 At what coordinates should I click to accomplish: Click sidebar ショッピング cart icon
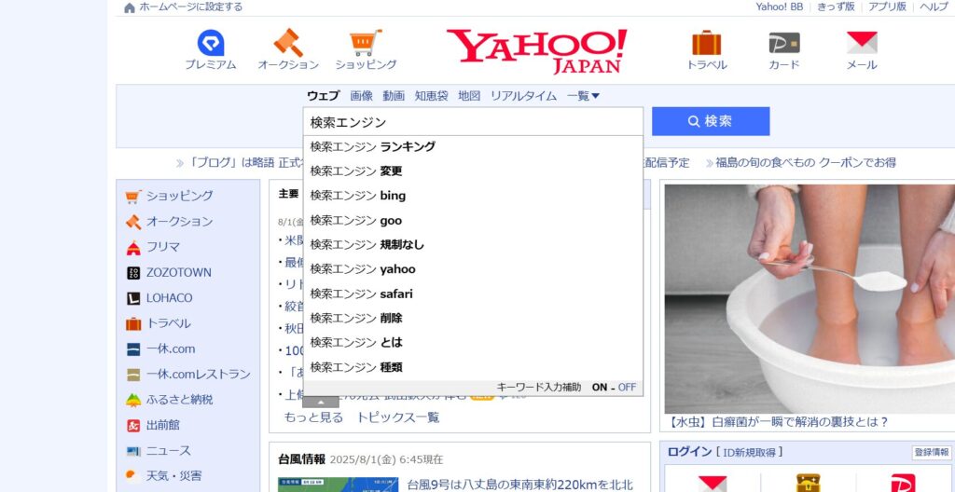132,197
